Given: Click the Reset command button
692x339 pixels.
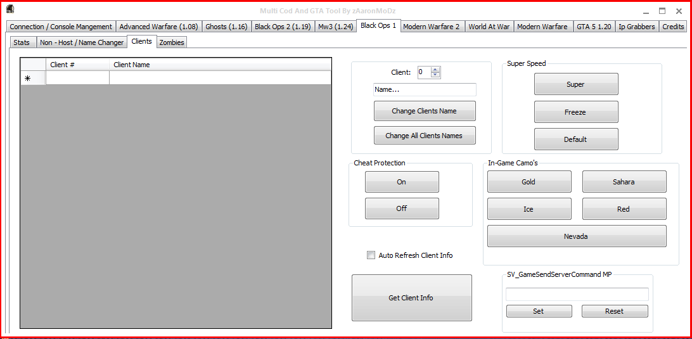Looking at the screenshot, I should [615, 310].
